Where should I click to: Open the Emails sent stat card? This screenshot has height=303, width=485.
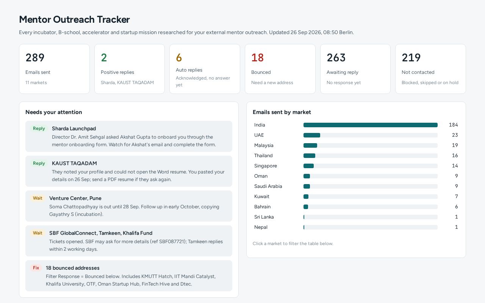54,69
